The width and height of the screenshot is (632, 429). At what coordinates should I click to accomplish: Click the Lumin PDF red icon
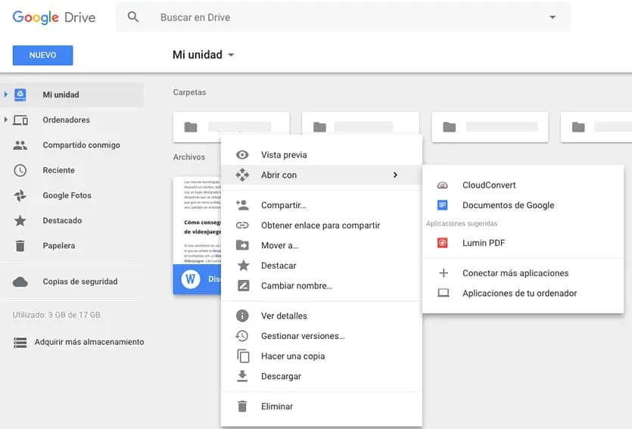[443, 243]
